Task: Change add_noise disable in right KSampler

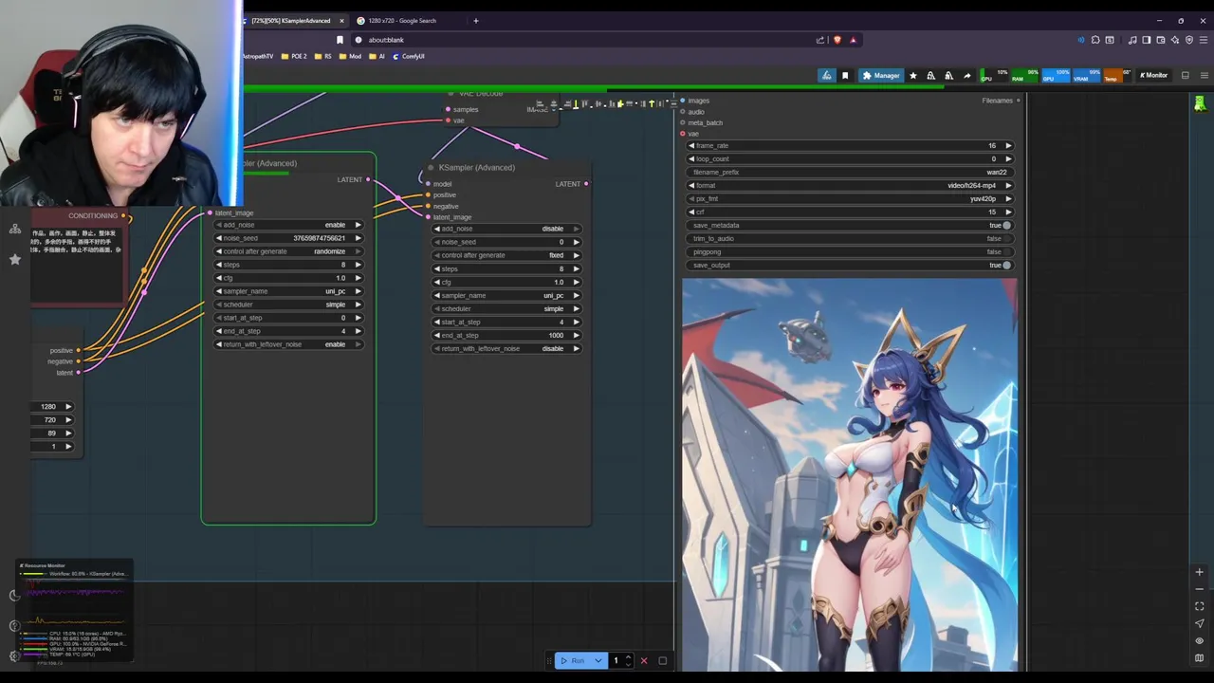Action: [x=506, y=229]
